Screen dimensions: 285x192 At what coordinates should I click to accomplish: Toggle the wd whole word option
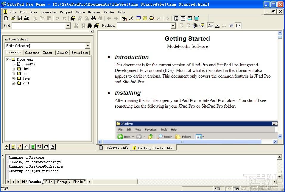click(217, 26)
